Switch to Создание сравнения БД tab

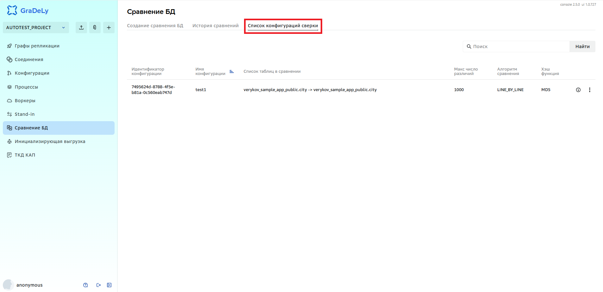[155, 26]
